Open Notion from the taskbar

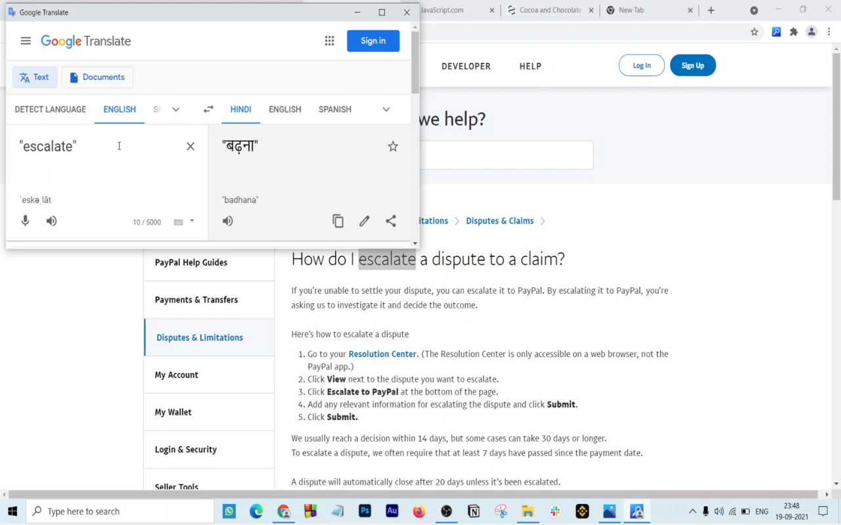474,511
